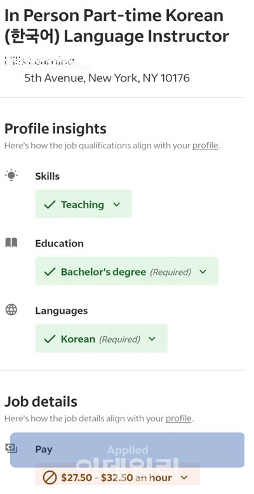Click the Languages globe icon
Screen dimensions: 254x494
[11, 310]
